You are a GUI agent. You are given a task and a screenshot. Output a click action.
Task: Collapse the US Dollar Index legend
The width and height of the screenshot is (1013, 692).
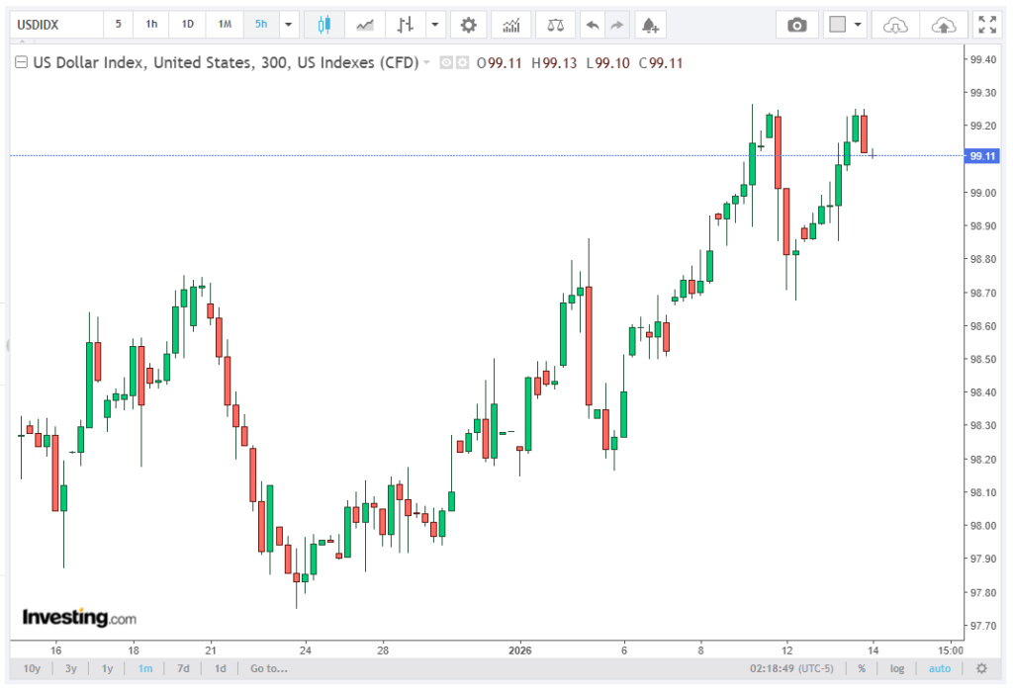pyautogui.click(x=22, y=63)
